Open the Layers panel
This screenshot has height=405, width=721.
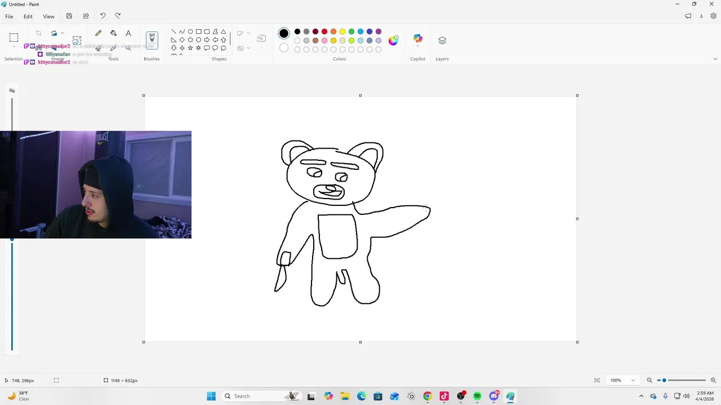[x=442, y=40]
